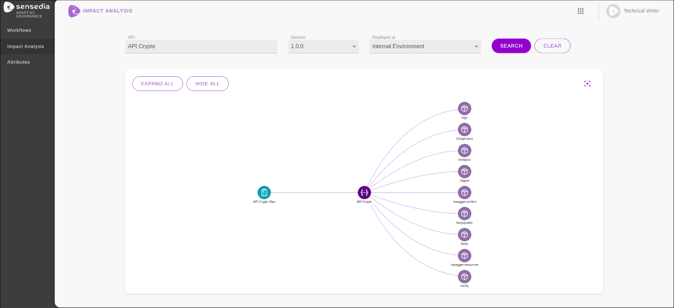Screen dimensions: 674x308
Task: Click the /keys/public resource node
Action: (x=464, y=213)
